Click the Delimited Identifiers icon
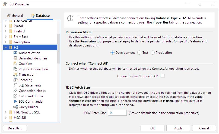Image resolution: width=219 pixels, height=134 pixels. click(15, 58)
